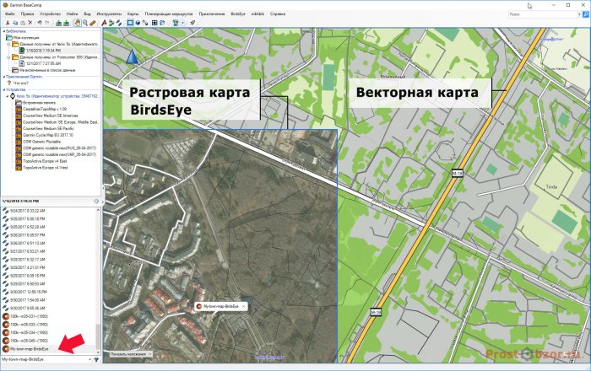Viewport: 591px width, 371px height.
Task: Collapse the fenix 5x data folder node
Action: pos(8,45)
